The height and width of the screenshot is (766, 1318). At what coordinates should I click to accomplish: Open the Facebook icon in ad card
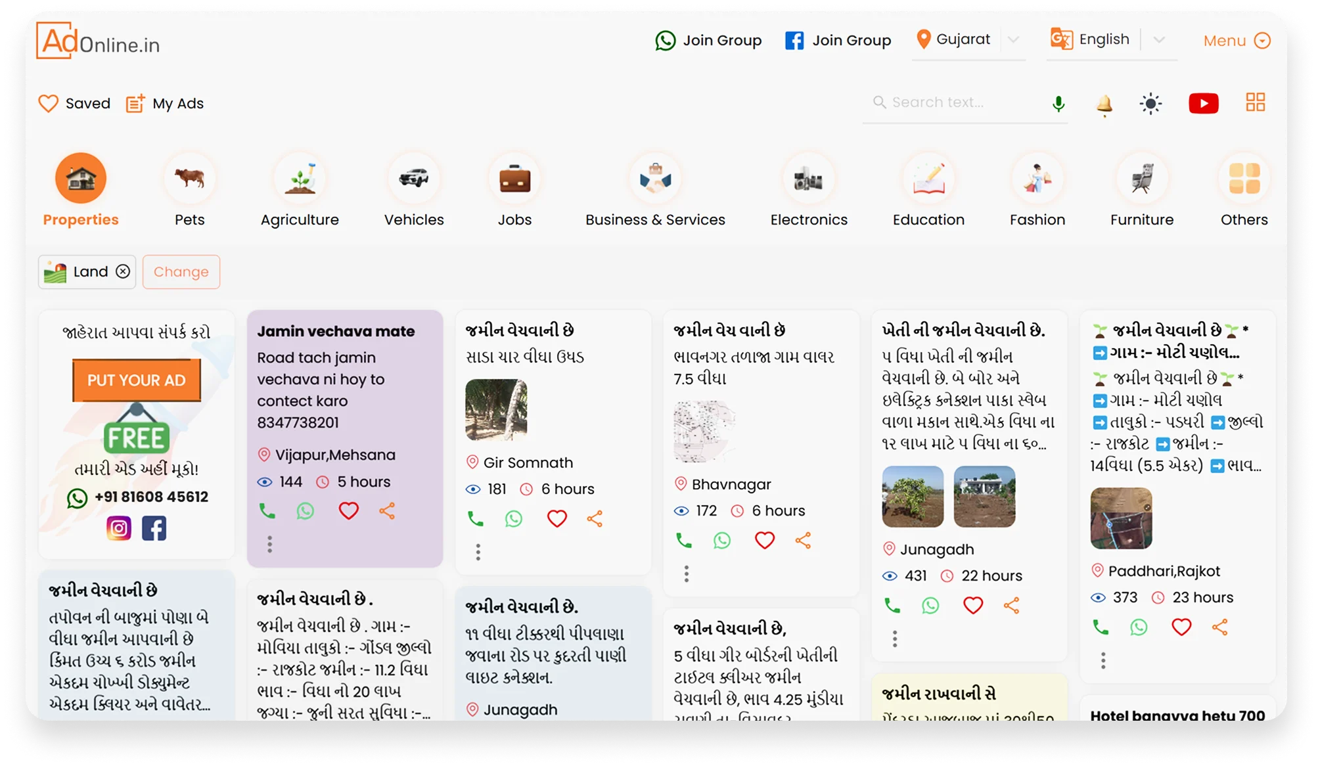pos(154,528)
